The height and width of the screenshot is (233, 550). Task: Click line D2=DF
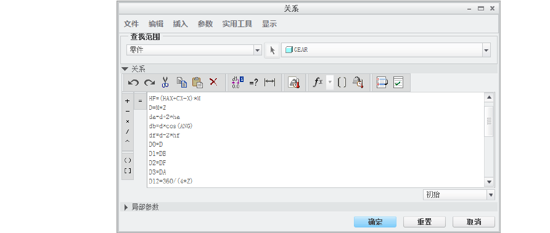pos(157,163)
